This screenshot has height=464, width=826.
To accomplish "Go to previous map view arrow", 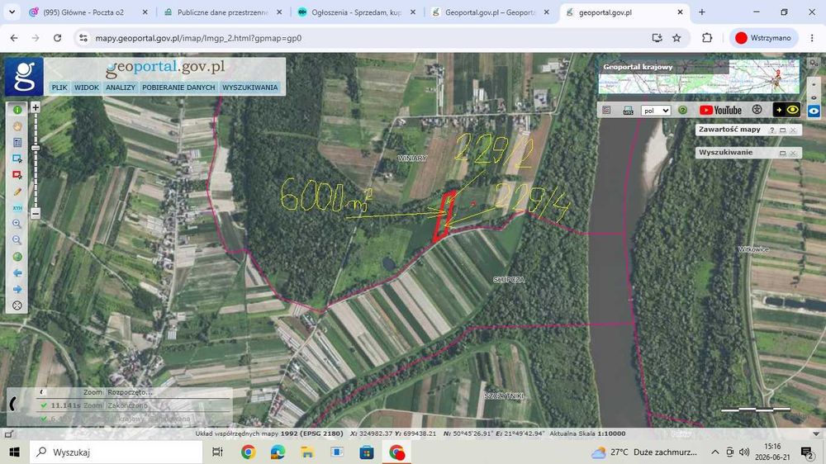I will [x=17, y=272].
